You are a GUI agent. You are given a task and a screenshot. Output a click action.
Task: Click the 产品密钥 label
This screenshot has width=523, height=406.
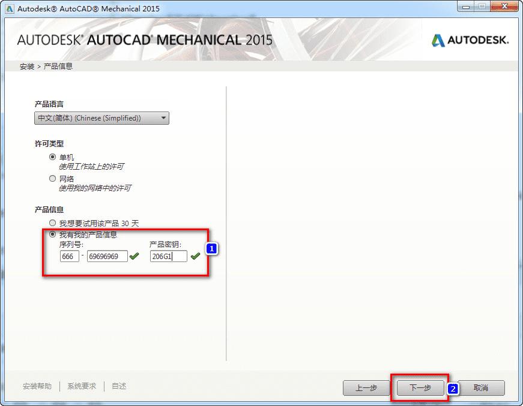click(x=165, y=245)
